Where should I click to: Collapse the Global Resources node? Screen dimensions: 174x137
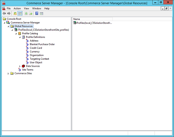click(8, 26)
